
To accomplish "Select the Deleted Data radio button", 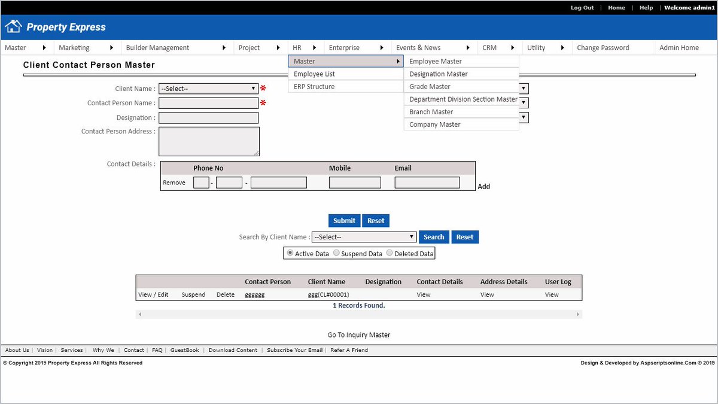I will 390,253.
